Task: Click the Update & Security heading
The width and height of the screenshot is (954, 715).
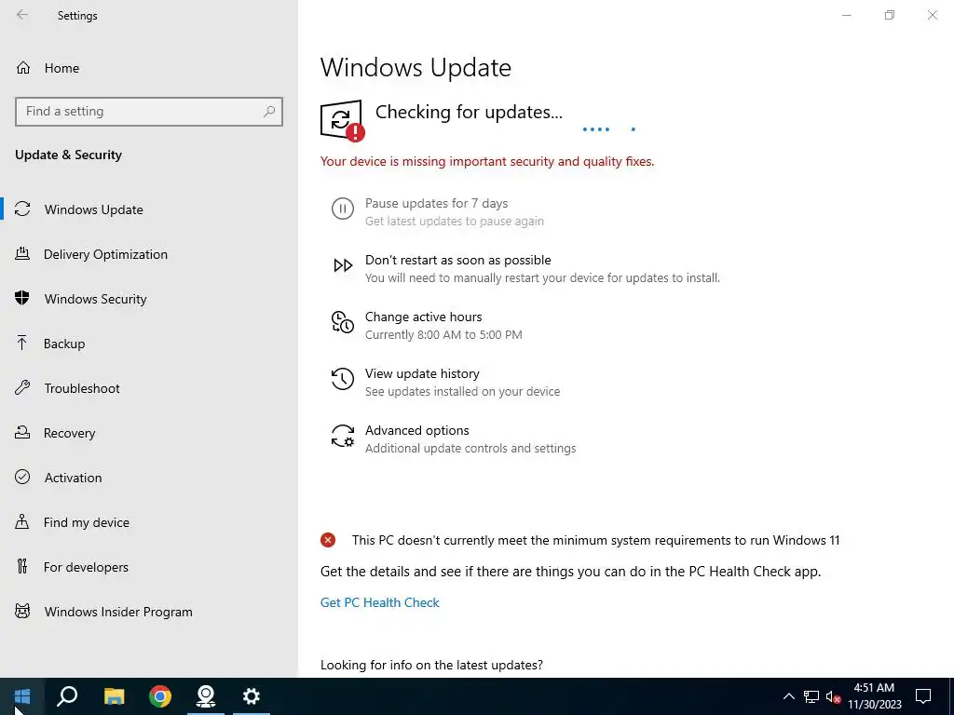Action: point(68,155)
